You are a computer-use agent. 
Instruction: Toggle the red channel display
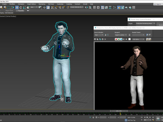pyautogui.click(x=116, y=39)
